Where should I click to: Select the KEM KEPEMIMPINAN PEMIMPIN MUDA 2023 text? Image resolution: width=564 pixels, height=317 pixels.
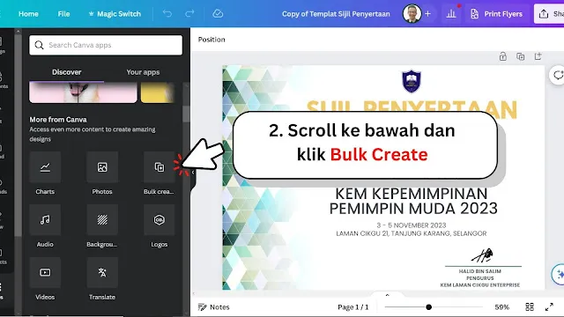(413, 202)
